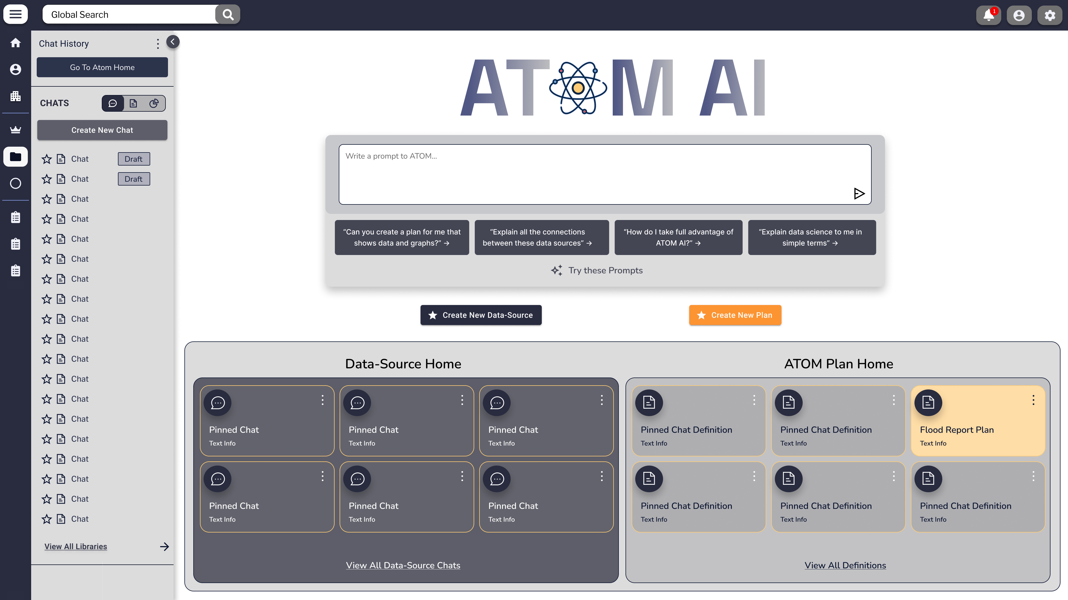1068x600 pixels.
Task: Open the user account icon in top bar
Action: [1019, 15]
